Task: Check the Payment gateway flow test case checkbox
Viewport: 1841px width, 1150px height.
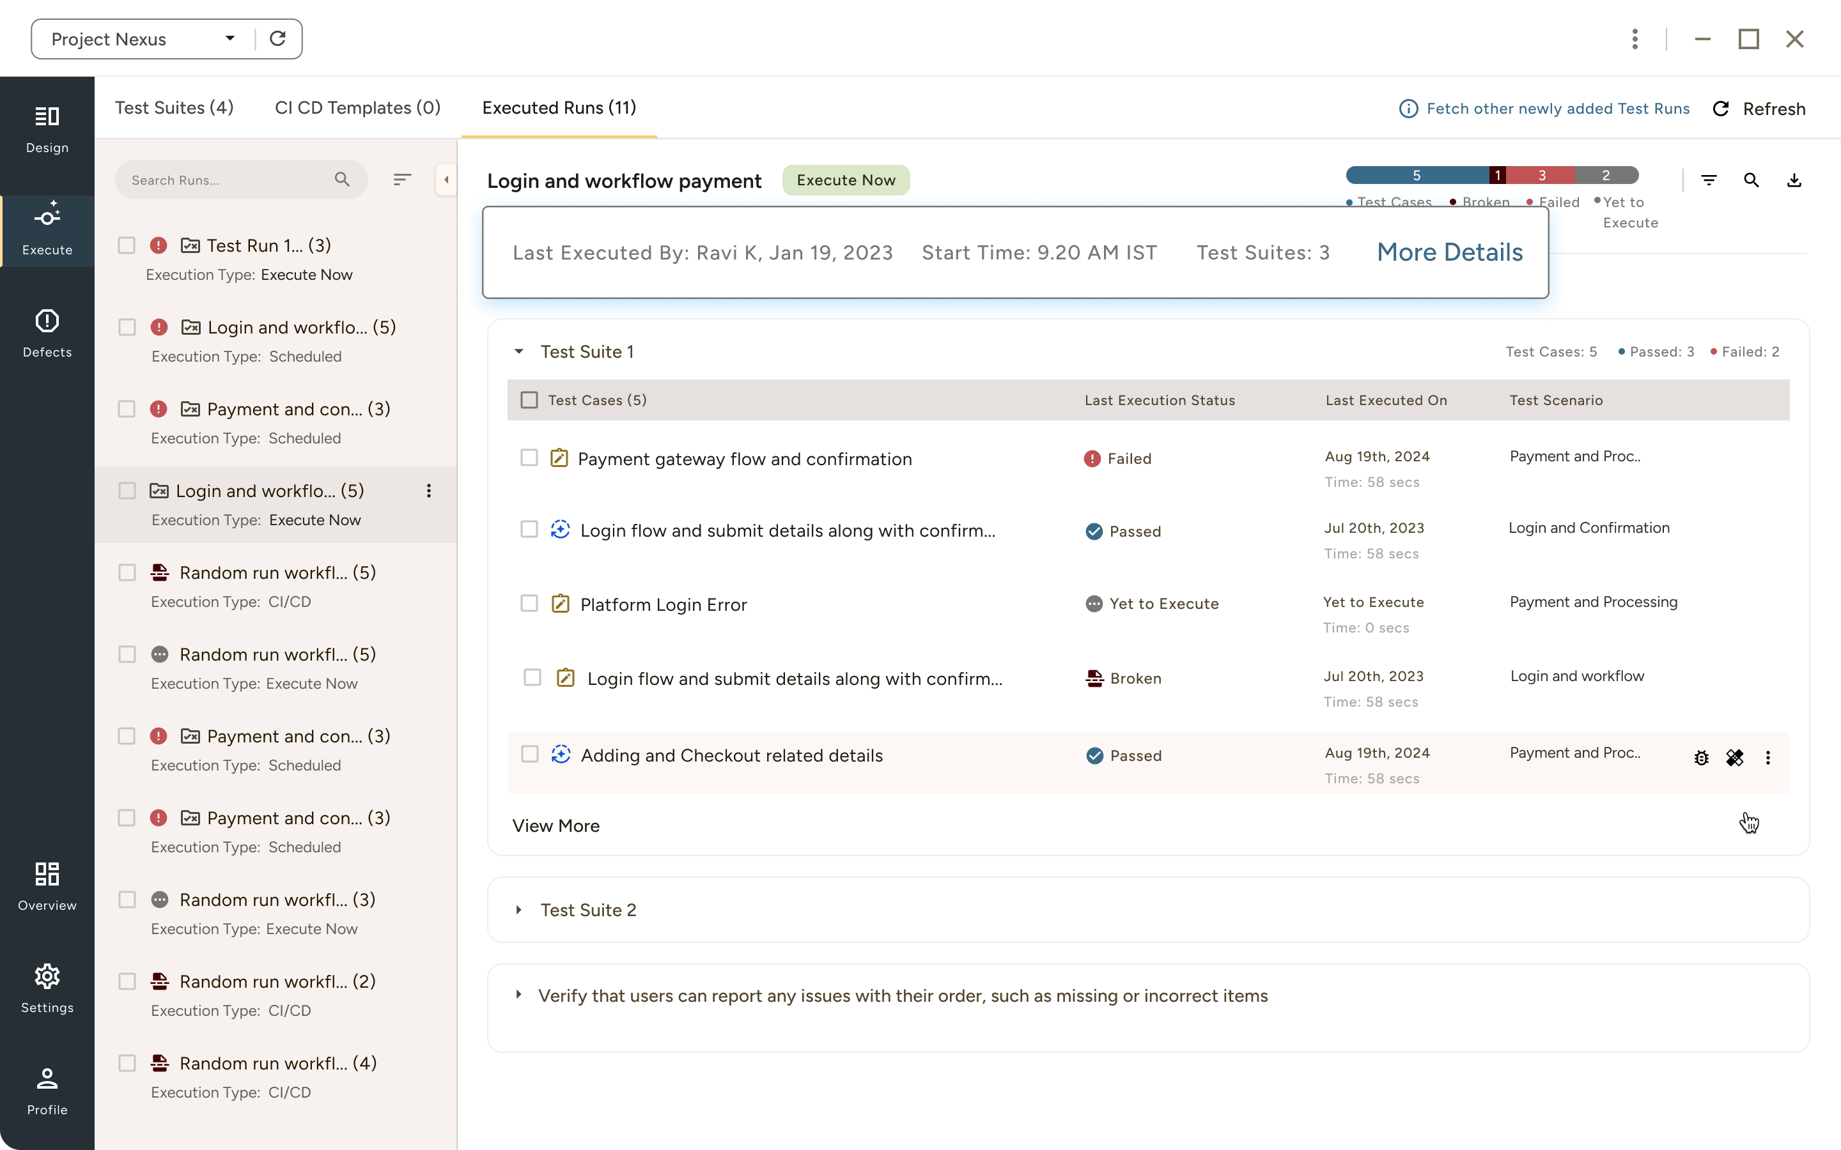Action: [x=530, y=457]
